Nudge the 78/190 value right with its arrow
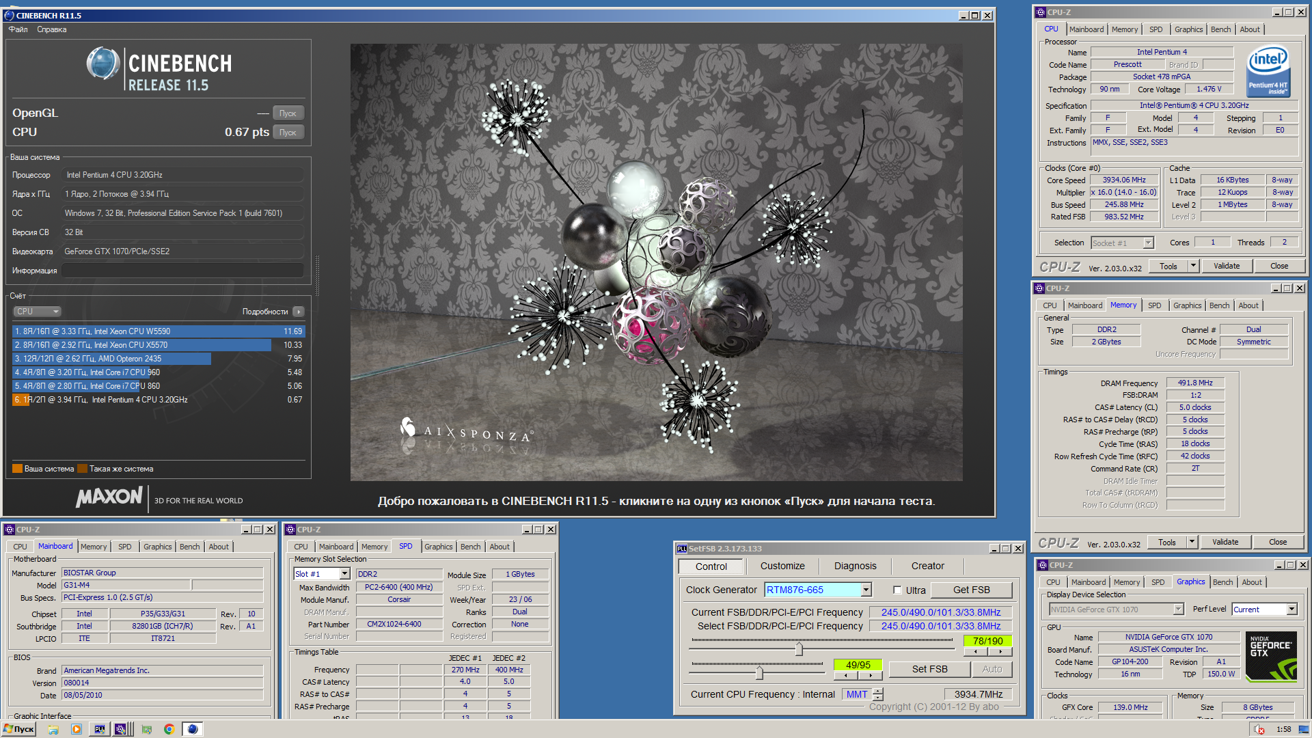1312x738 pixels. tap(1000, 652)
